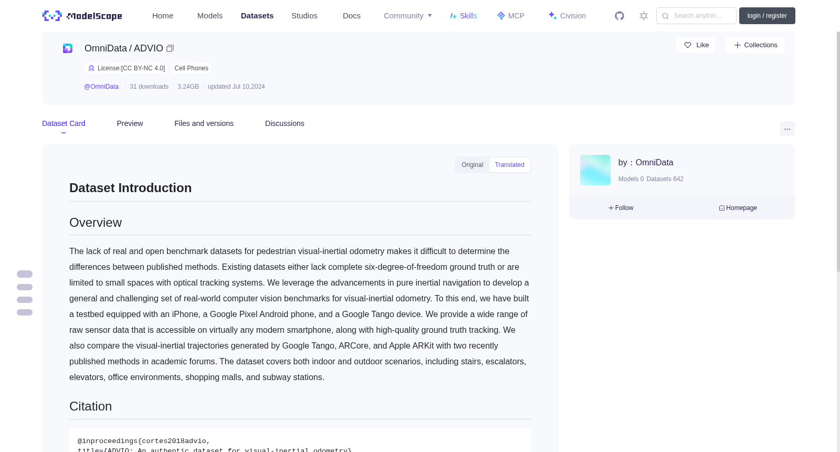Click the Cell Phones tag
The height and width of the screenshot is (452, 840).
[191, 68]
